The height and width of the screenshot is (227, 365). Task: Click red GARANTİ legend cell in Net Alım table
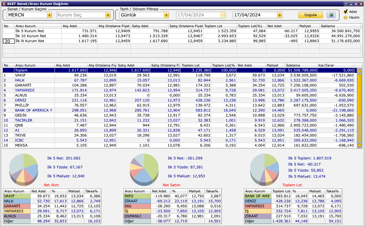[17, 206]
